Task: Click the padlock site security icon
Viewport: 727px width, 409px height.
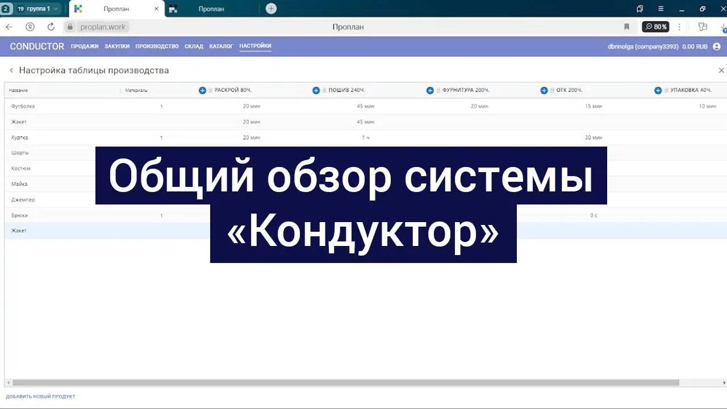Action: (x=70, y=27)
